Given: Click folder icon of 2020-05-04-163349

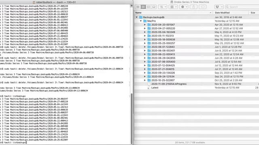Looking at the screenshot, I should (149, 32).
